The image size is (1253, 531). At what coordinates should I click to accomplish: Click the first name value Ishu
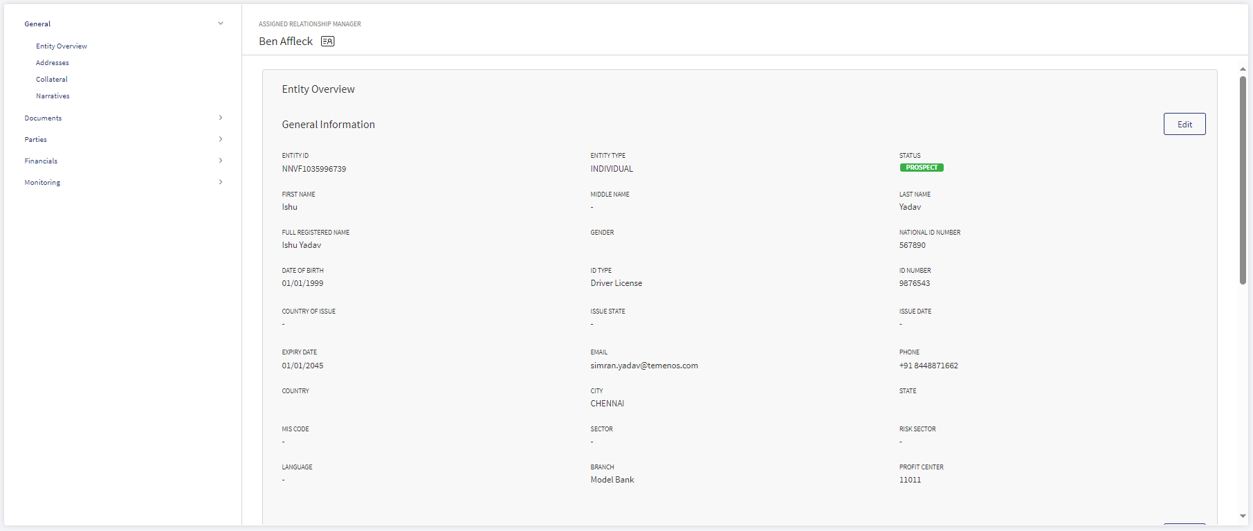[x=290, y=207]
